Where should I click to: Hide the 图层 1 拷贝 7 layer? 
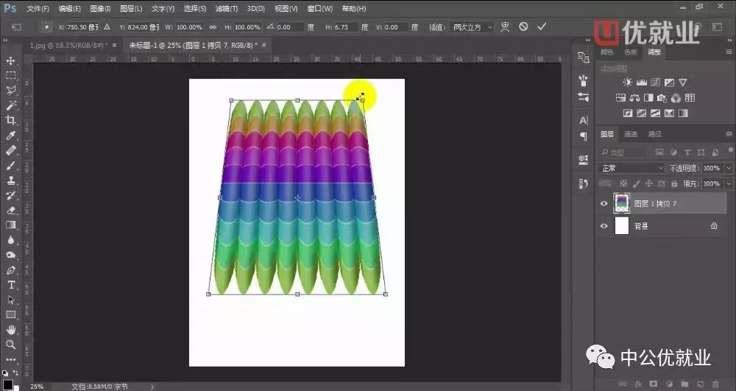pyautogui.click(x=604, y=204)
